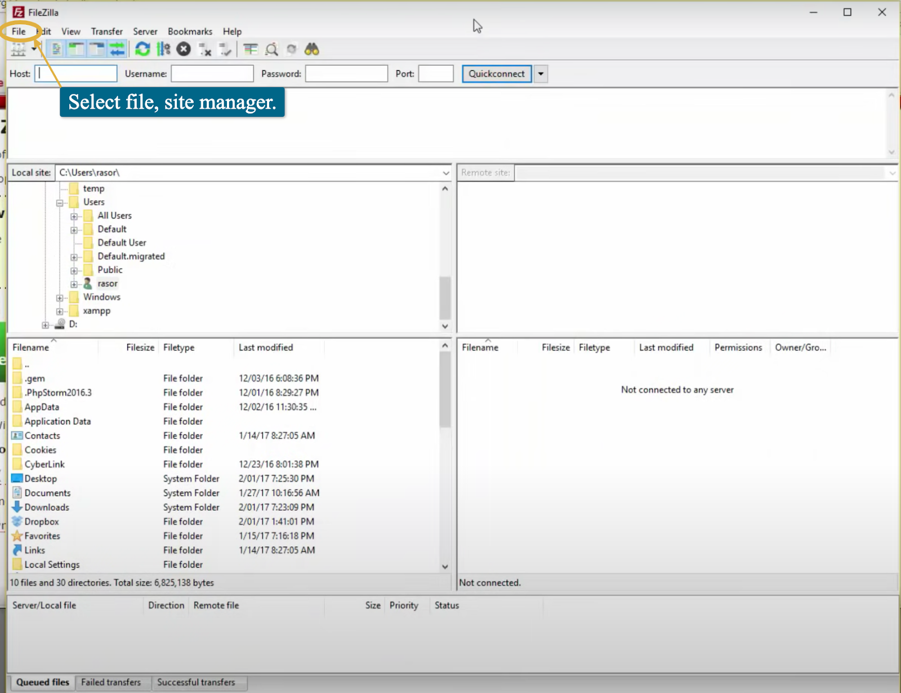Switch to the Failed transfers tab
Screen dimensions: 901x693
(111, 682)
